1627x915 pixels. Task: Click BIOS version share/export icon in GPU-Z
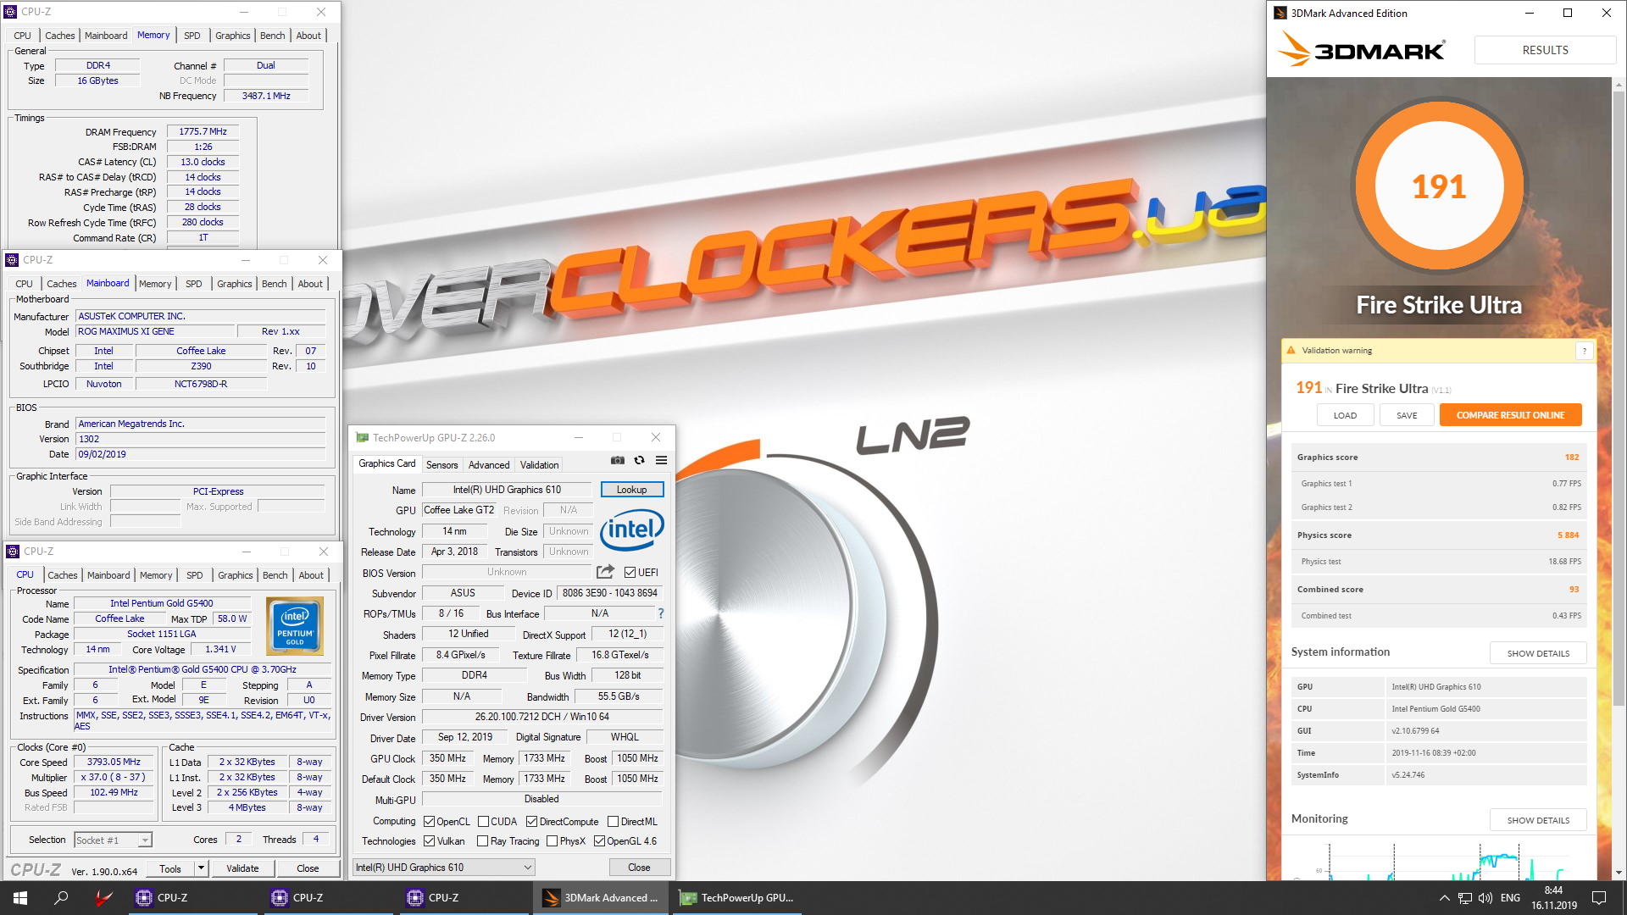click(x=605, y=572)
